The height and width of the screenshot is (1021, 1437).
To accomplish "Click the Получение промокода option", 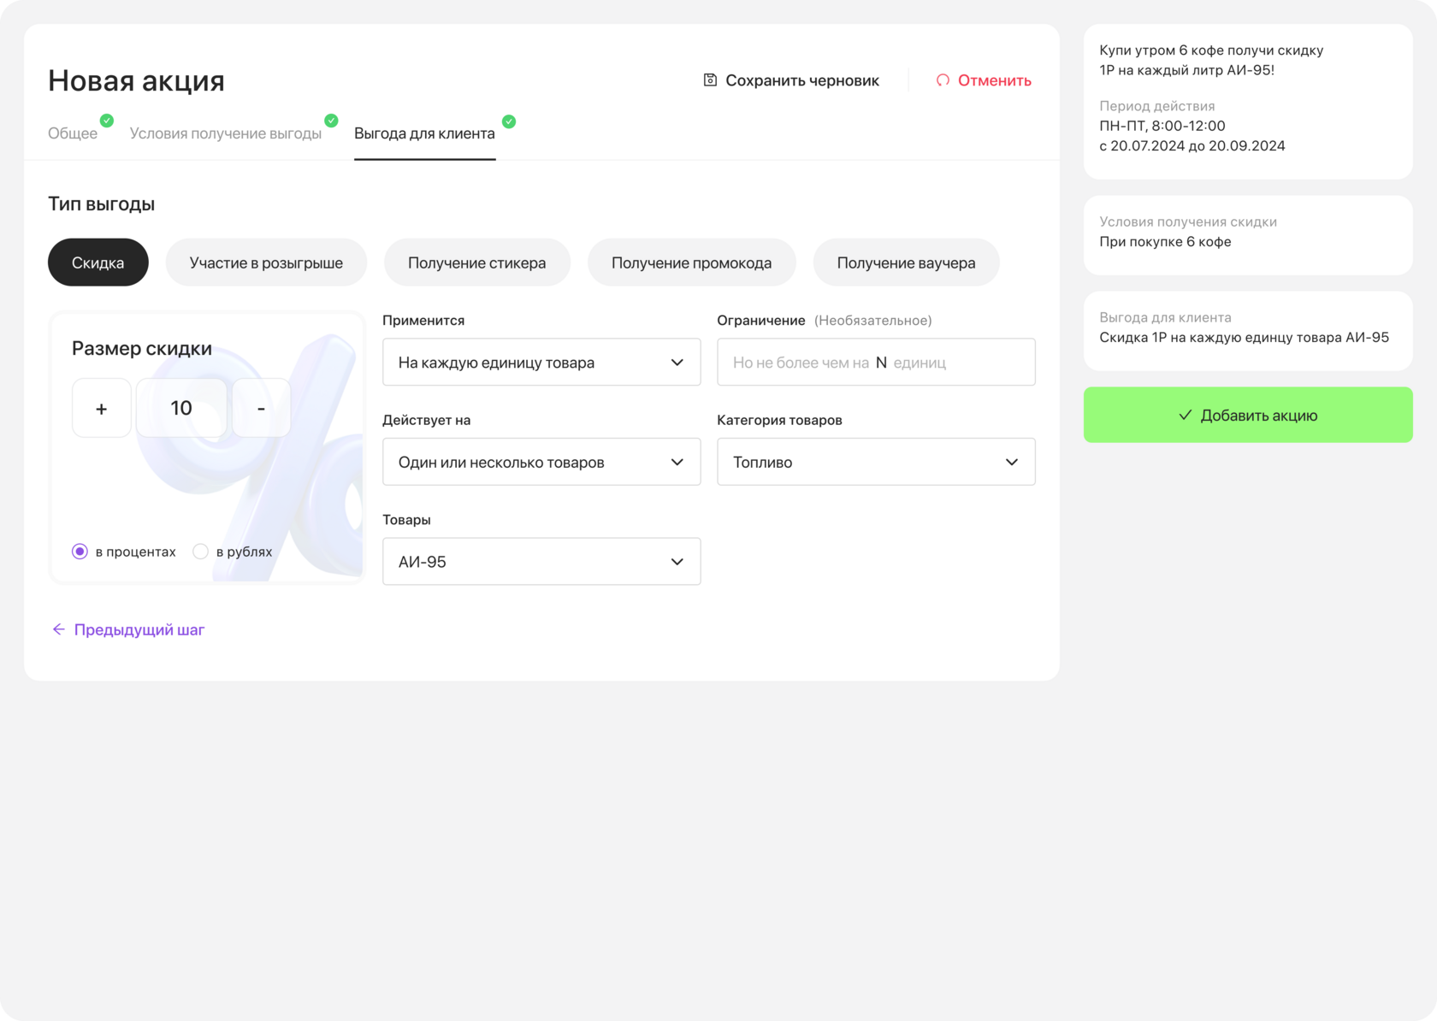I will tap(691, 263).
